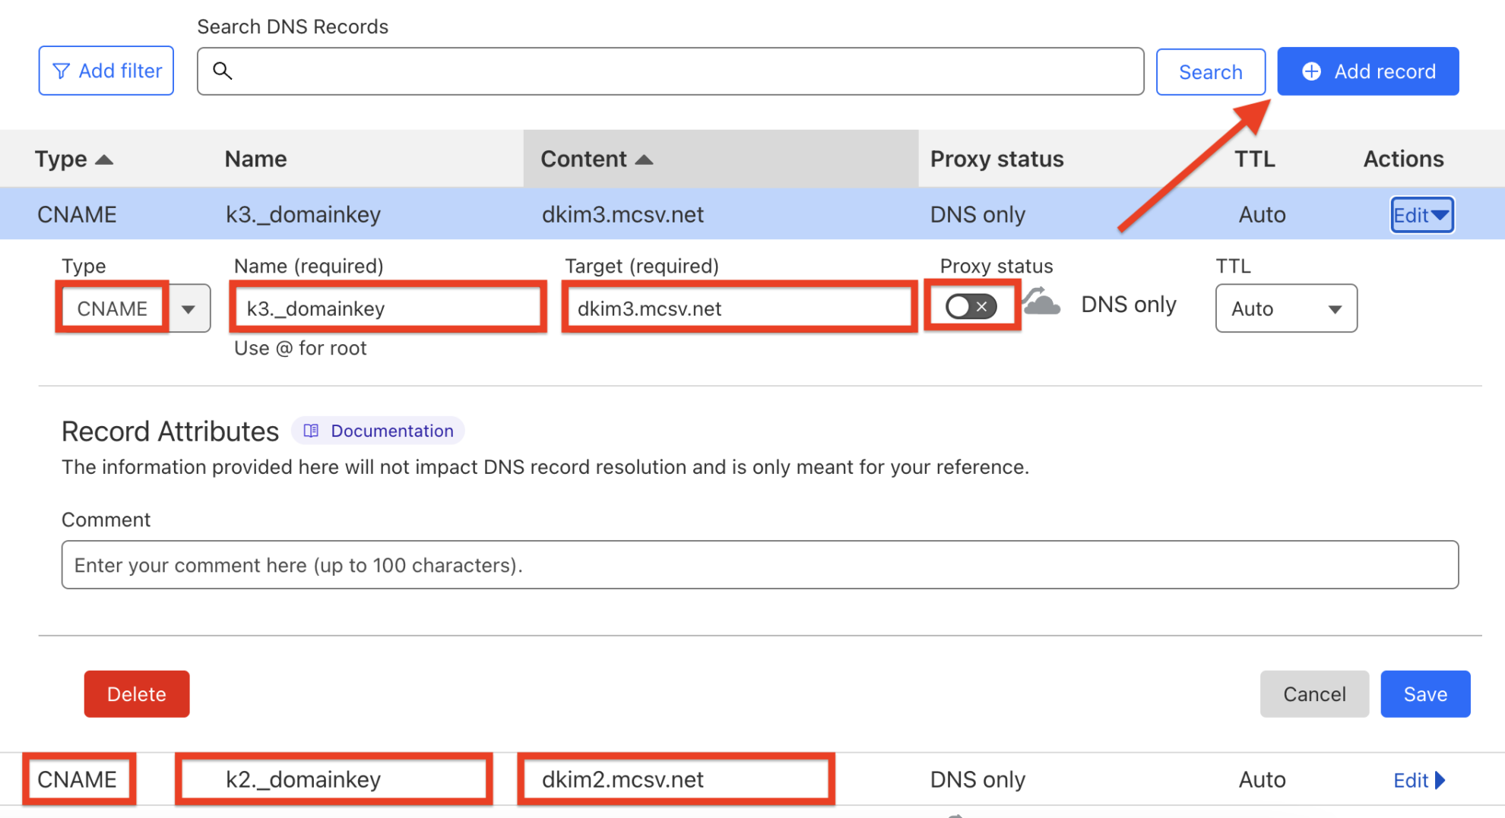Click the plus icon on Add record
The image size is (1505, 818).
click(1311, 71)
